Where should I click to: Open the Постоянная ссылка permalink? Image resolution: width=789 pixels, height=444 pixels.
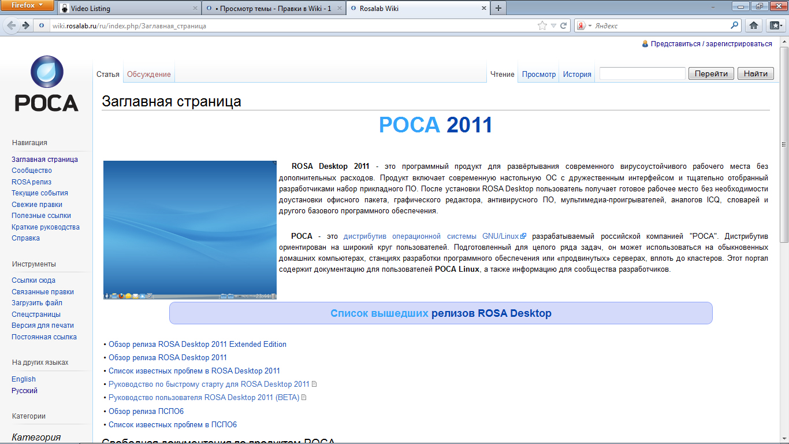coord(44,337)
